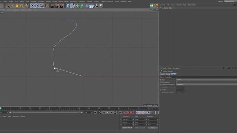Go to the start of animation
The image size is (237, 133).
[96, 113]
